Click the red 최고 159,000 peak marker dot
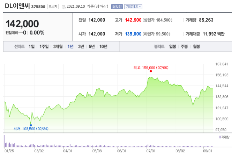Screen dimensions: 232x159 [x=151, y=71]
